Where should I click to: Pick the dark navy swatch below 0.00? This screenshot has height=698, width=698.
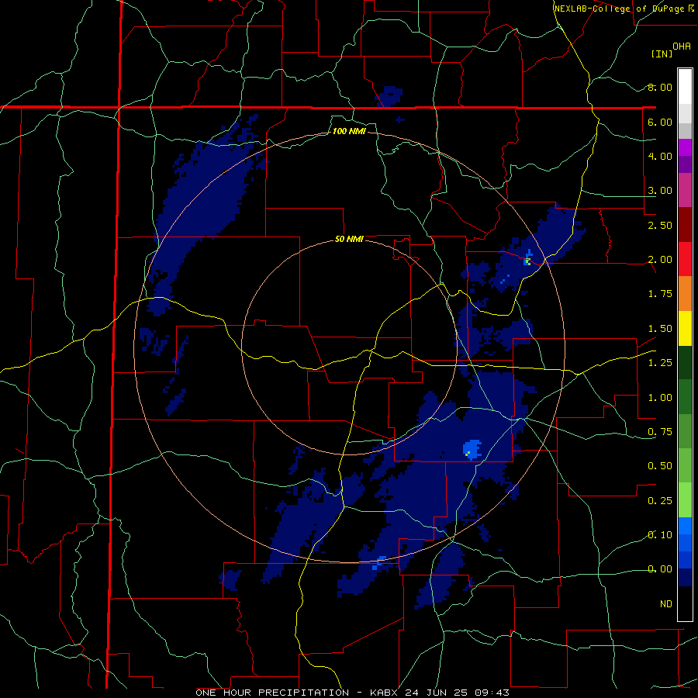pyautogui.click(x=685, y=577)
